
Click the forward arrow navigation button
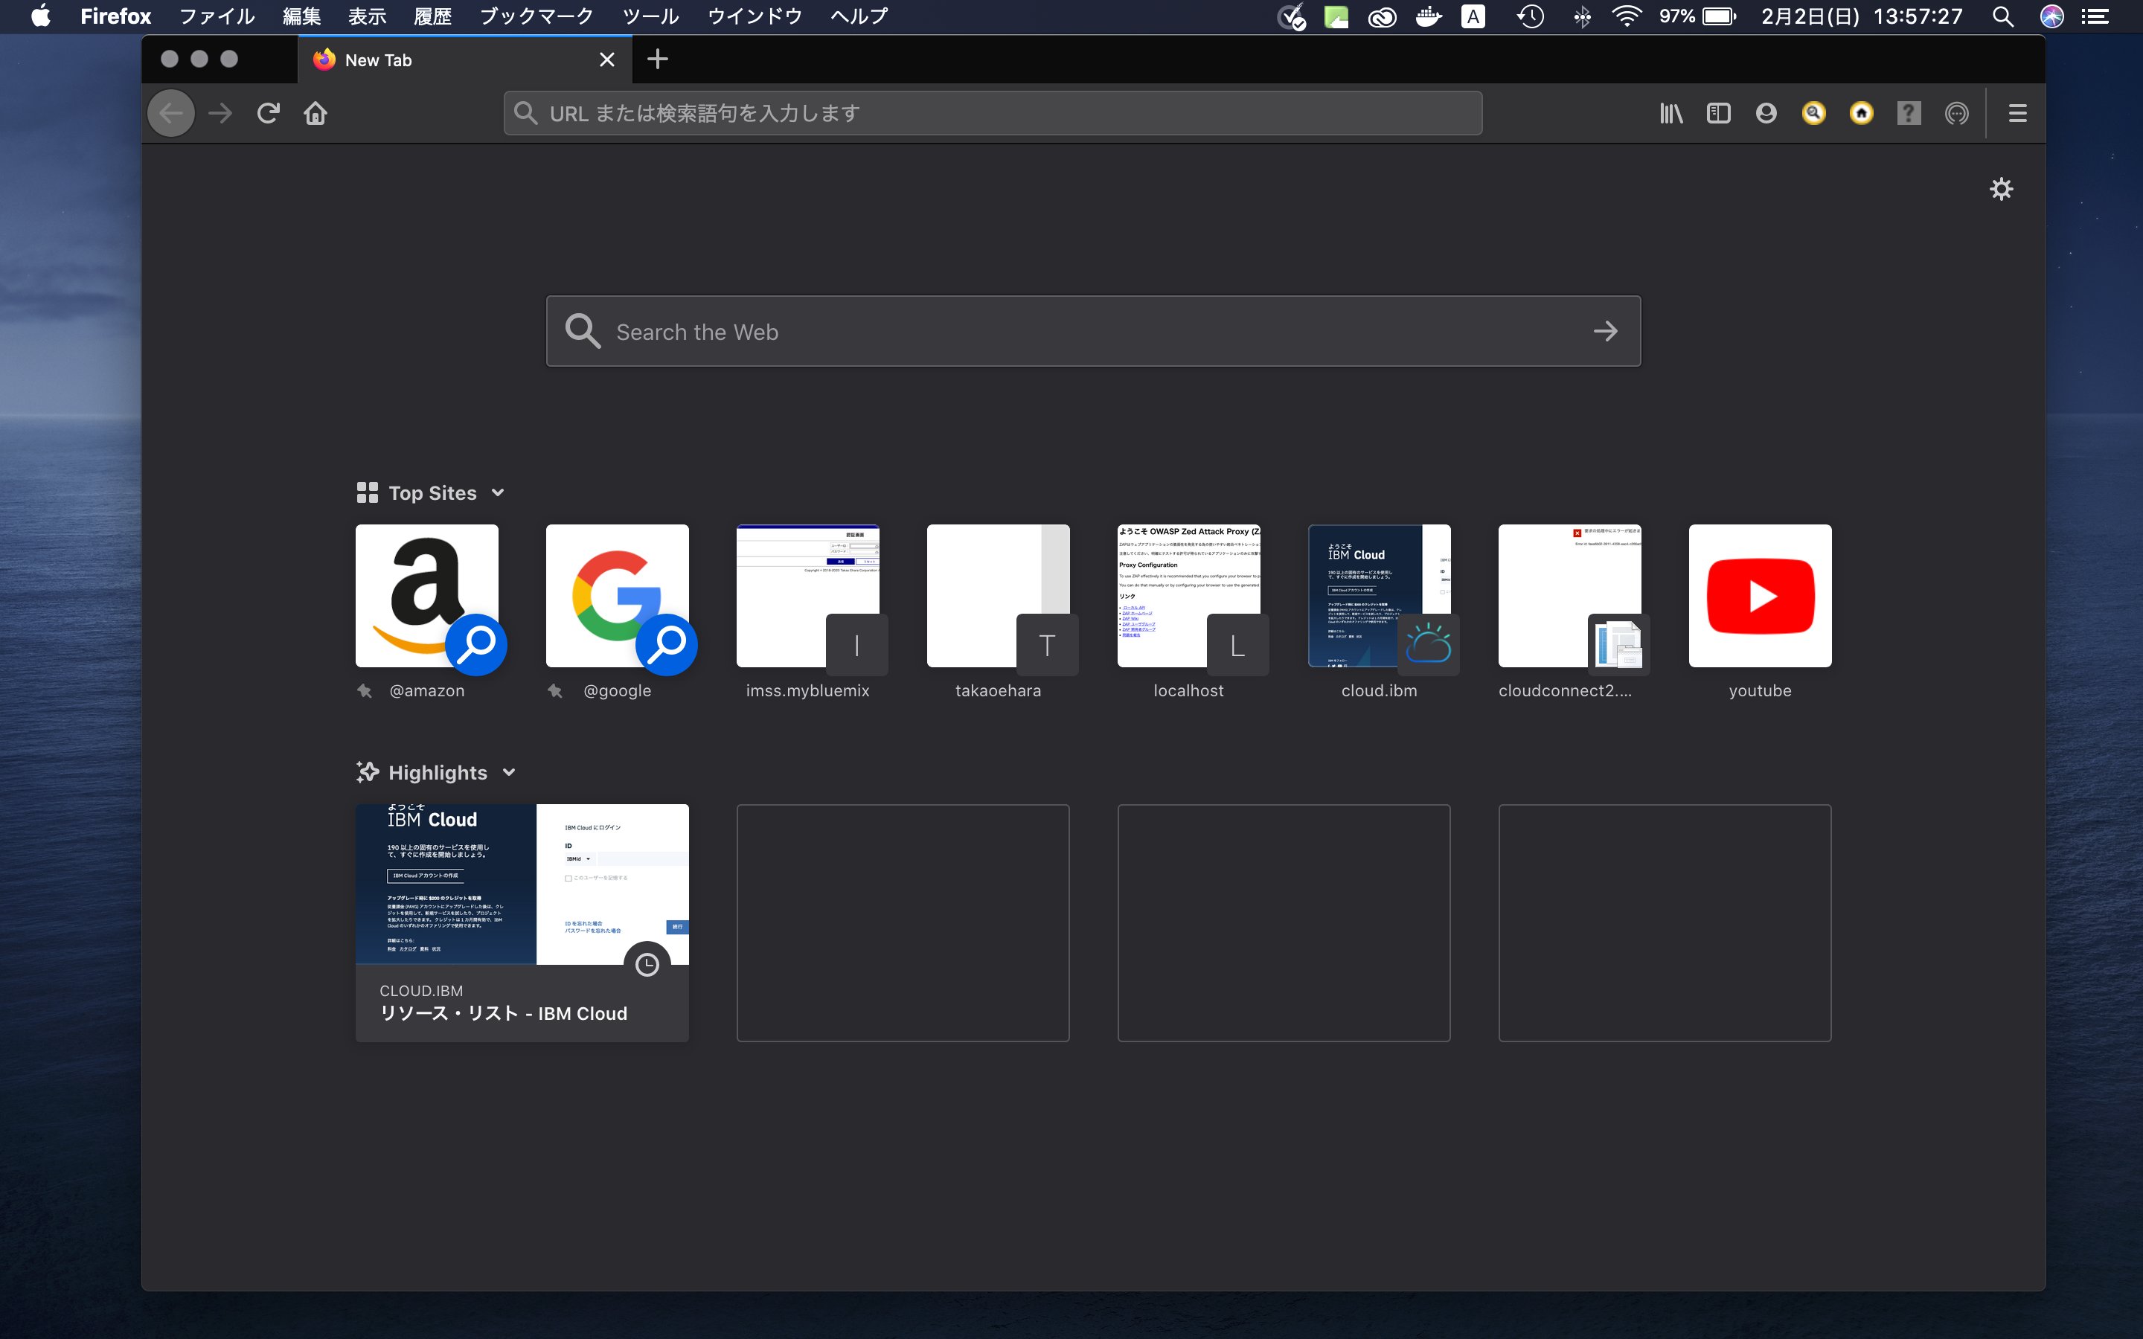point(220,113)
